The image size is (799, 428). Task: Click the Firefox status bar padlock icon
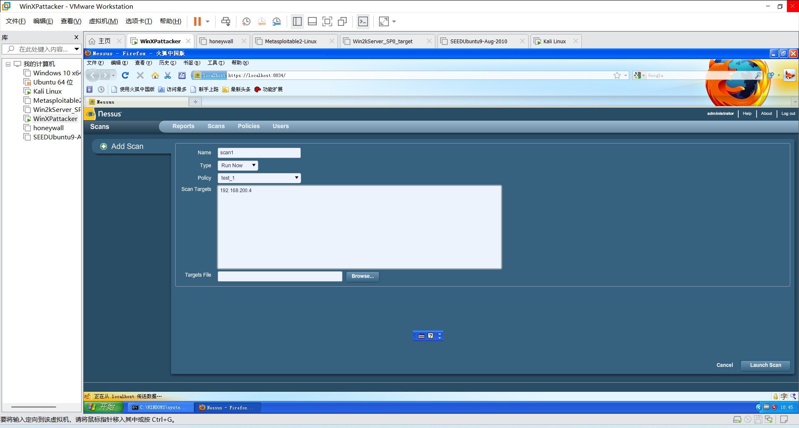(776, 396)
